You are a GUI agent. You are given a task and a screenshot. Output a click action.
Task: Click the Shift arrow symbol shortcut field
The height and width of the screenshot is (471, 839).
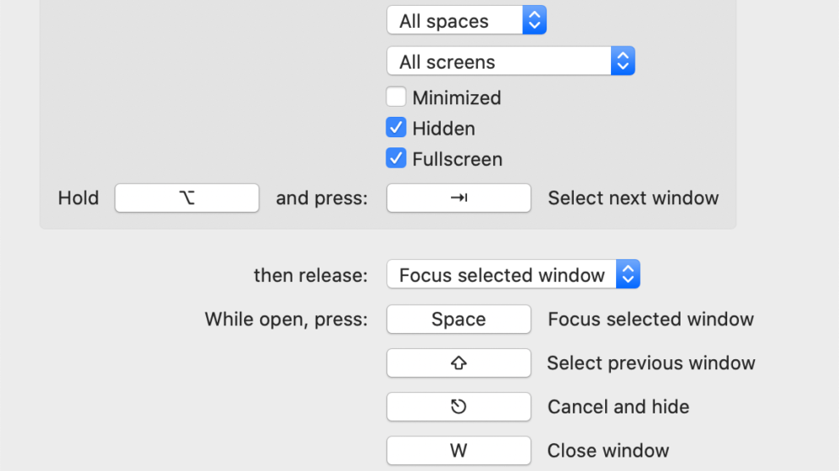(x=458, y=363)
